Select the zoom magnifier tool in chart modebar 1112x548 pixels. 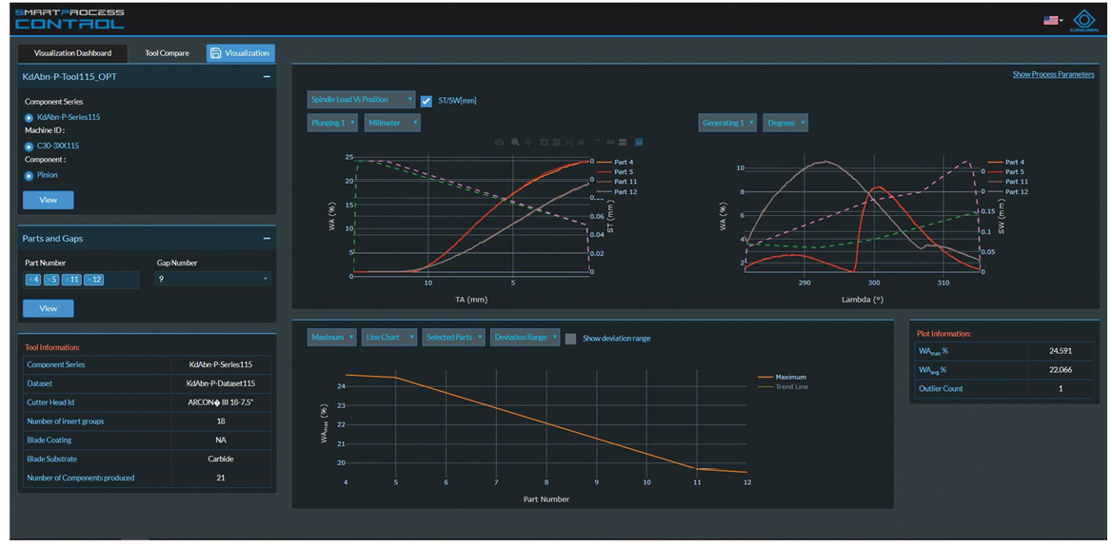coord(515,143)
